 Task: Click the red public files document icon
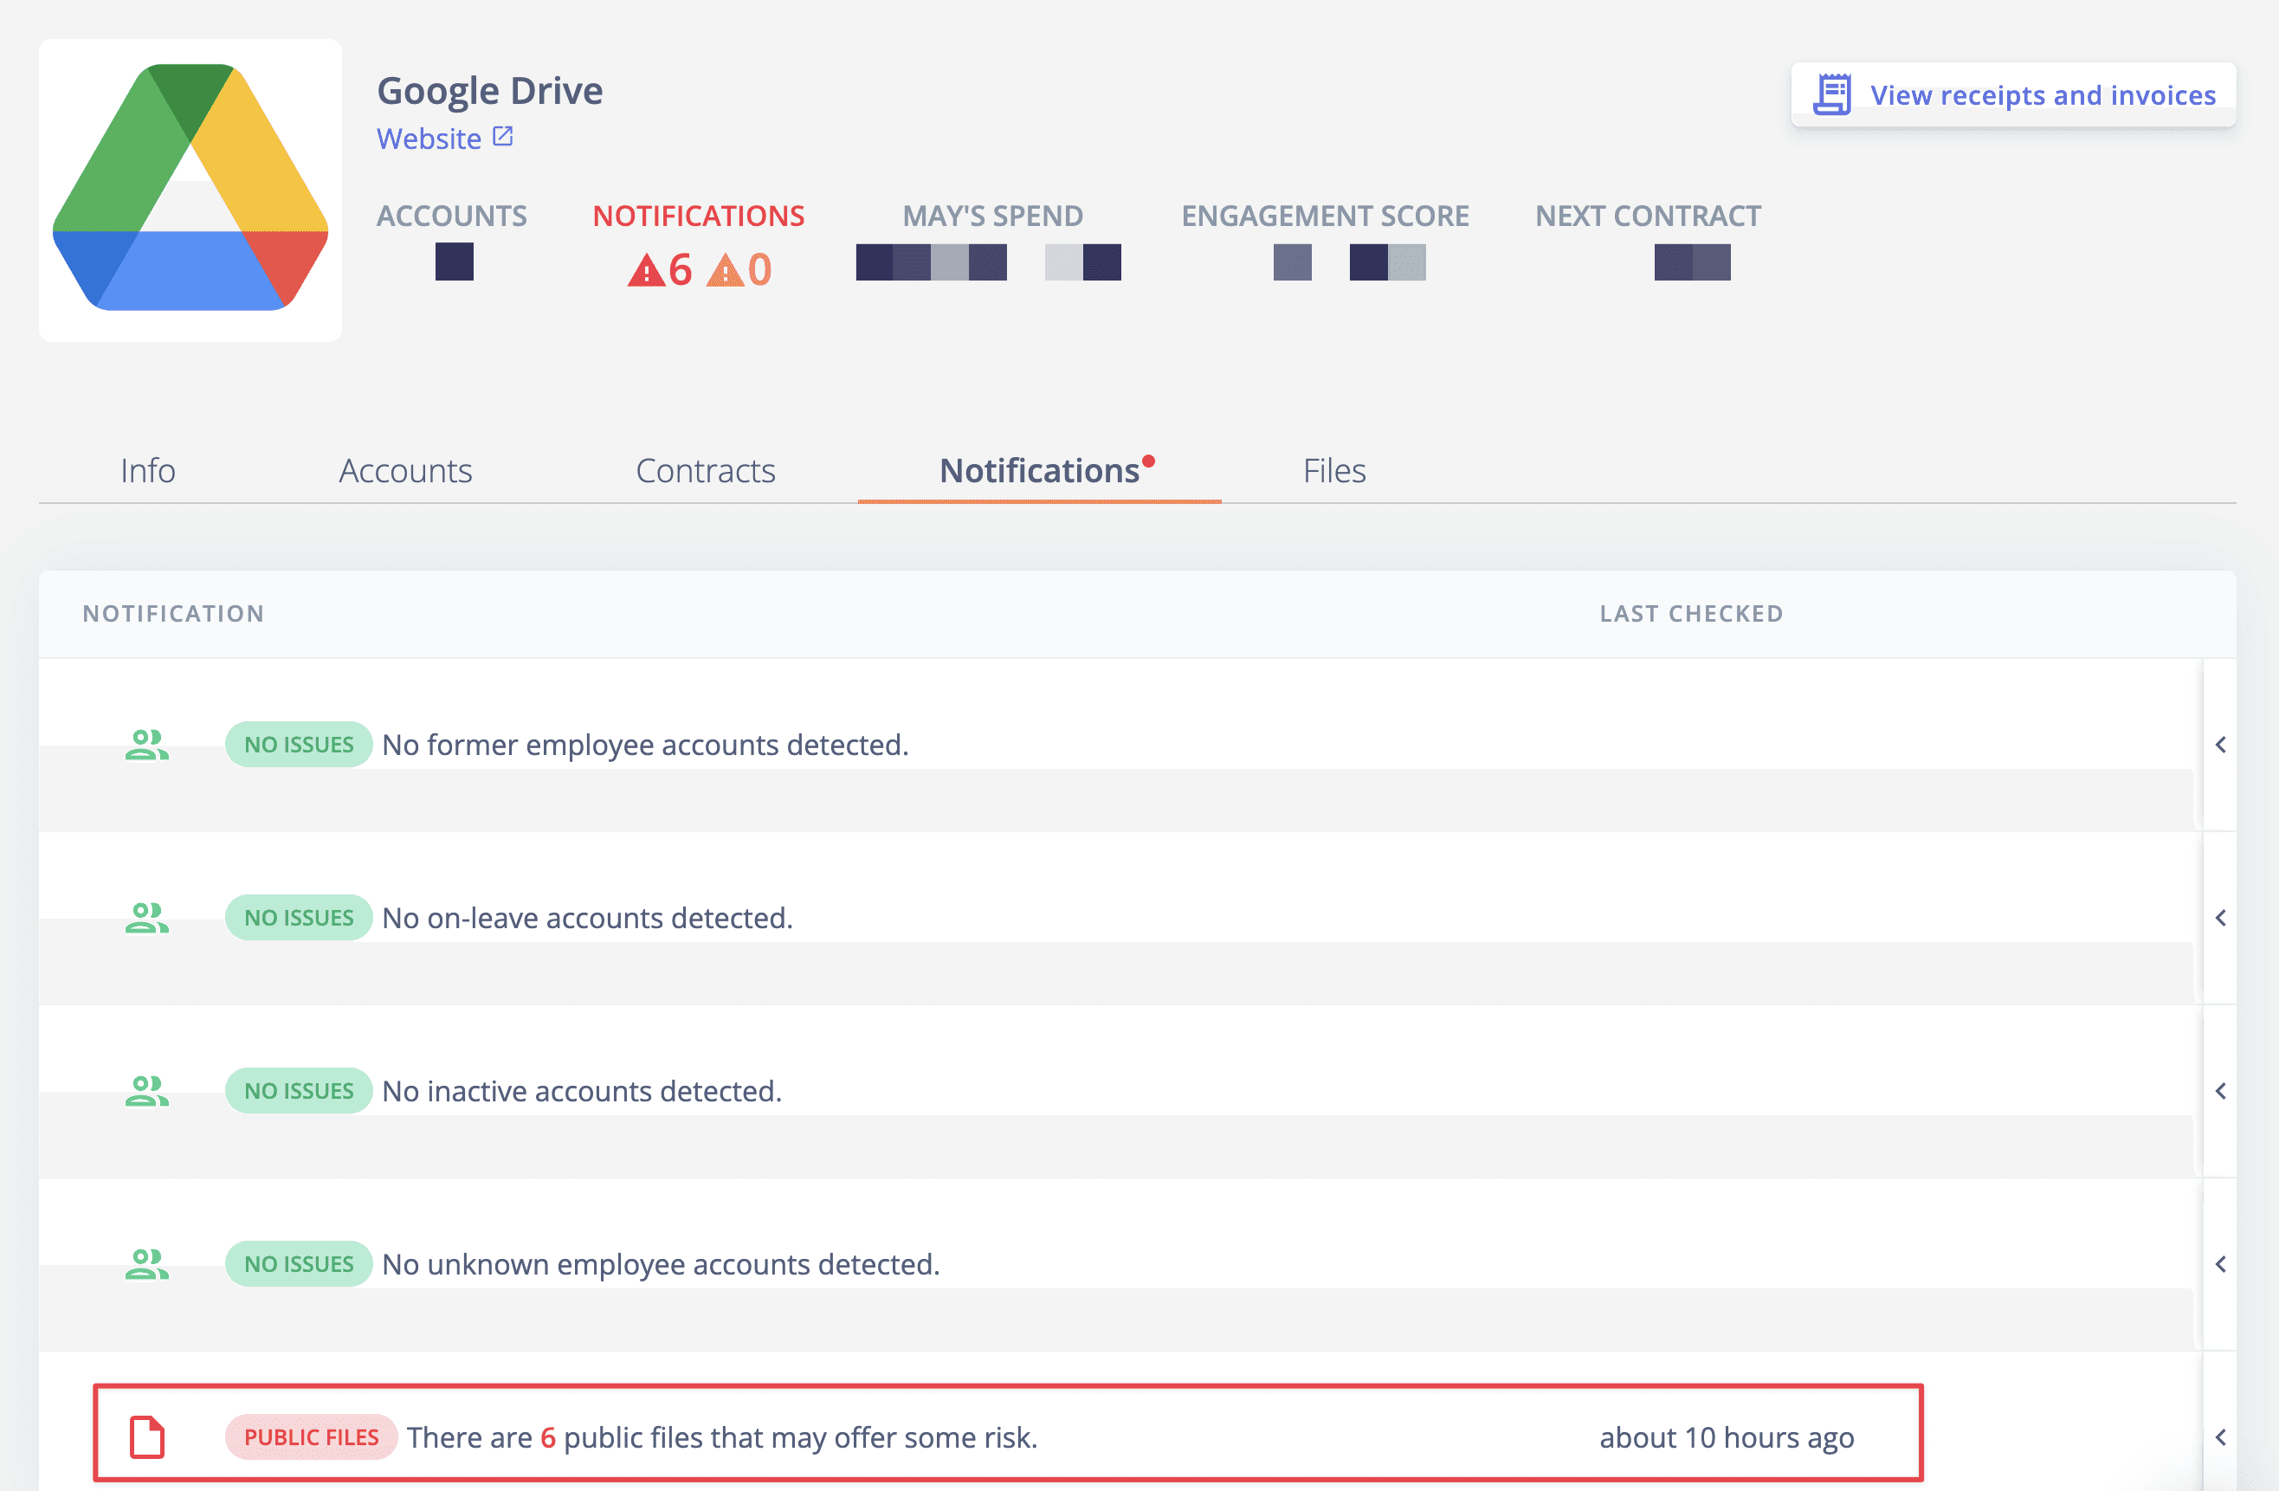[x=146, y=1436]
